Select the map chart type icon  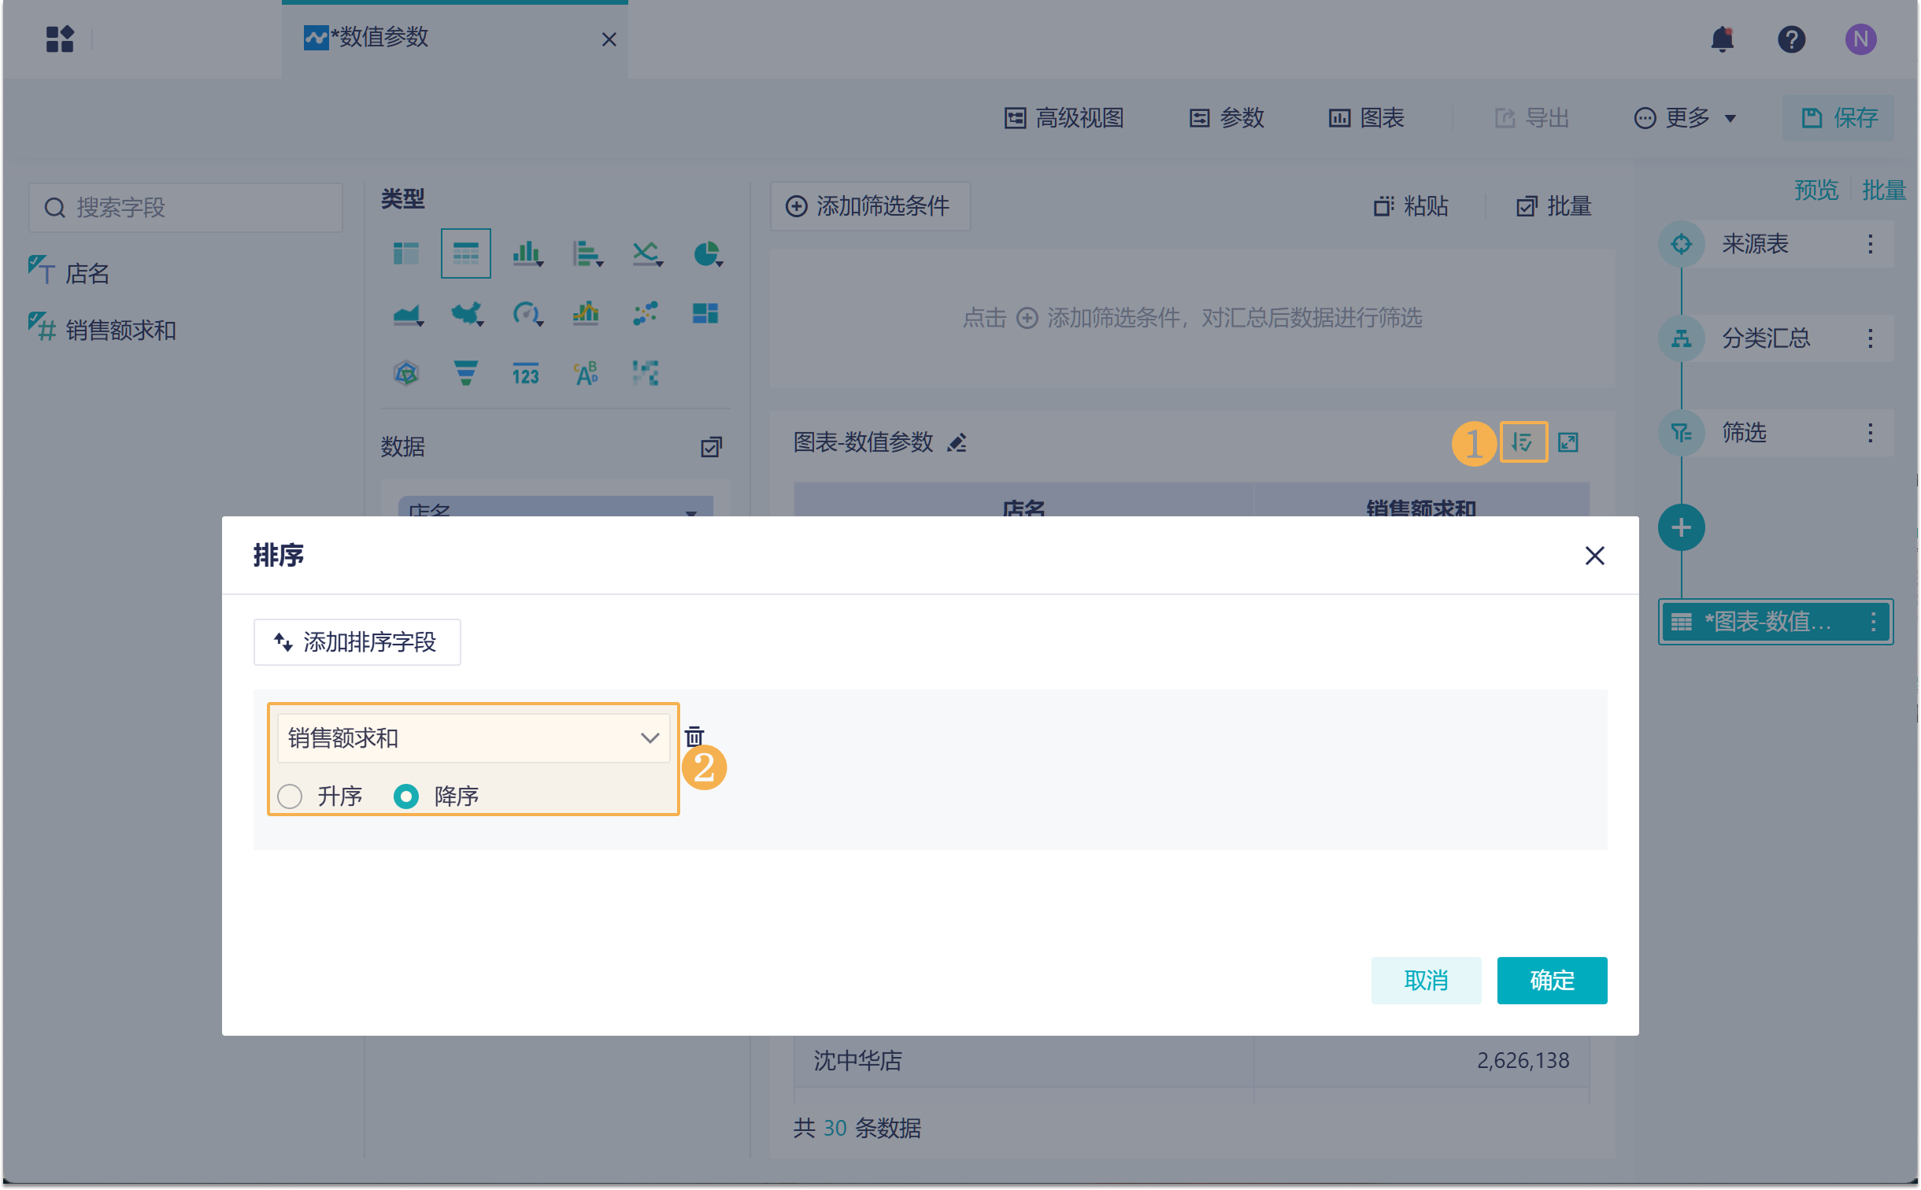click(467, 313)
